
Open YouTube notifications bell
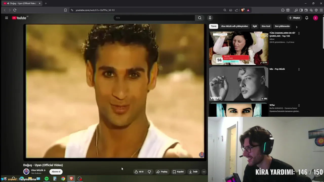click(307, 18)
